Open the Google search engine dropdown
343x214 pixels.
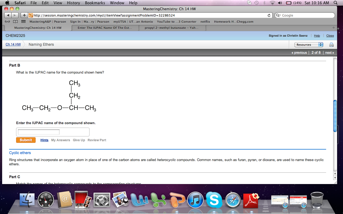279,16
